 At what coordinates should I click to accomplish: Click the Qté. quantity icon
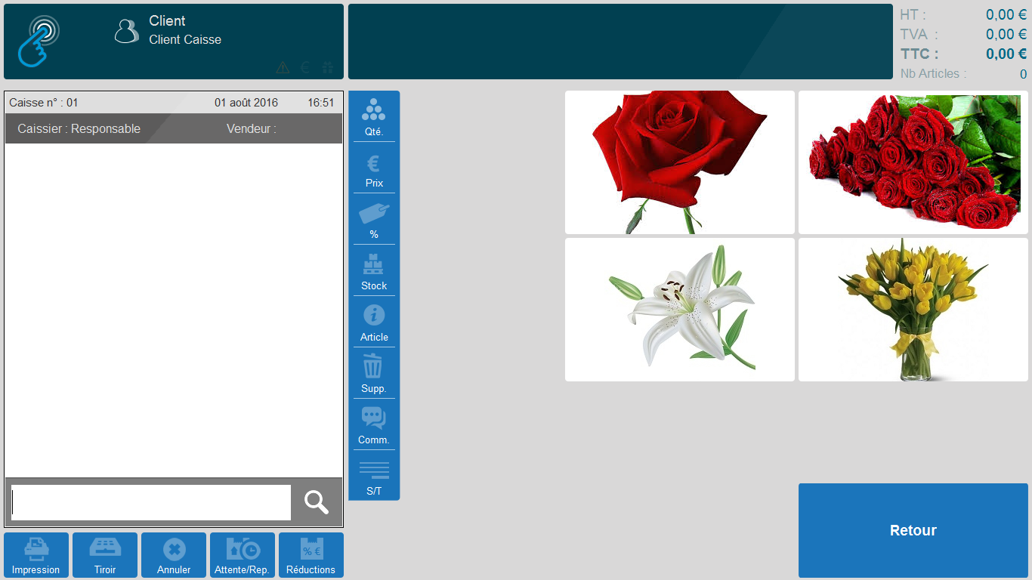pos(374,116)
